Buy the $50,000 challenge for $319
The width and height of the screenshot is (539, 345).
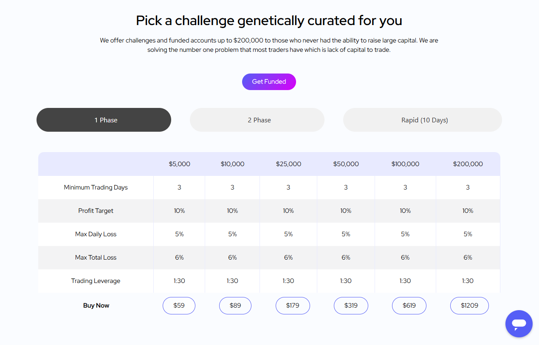click(351, 305)
